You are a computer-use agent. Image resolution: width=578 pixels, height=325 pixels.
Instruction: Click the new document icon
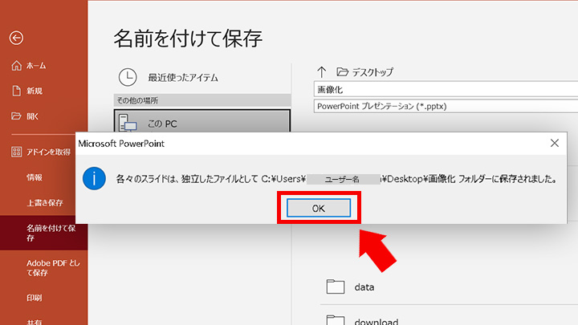[16, 91]
